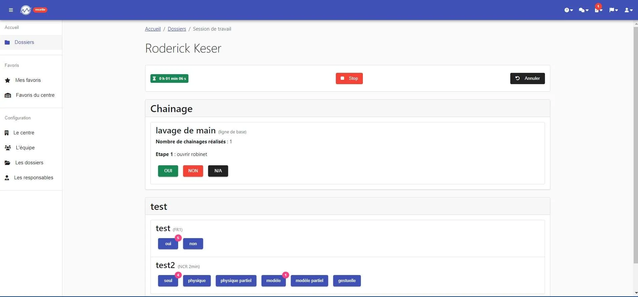This screenshot has height=297, width=638.
Task: Click the 'Roderick Keser' page title
Action: point(183,49)
